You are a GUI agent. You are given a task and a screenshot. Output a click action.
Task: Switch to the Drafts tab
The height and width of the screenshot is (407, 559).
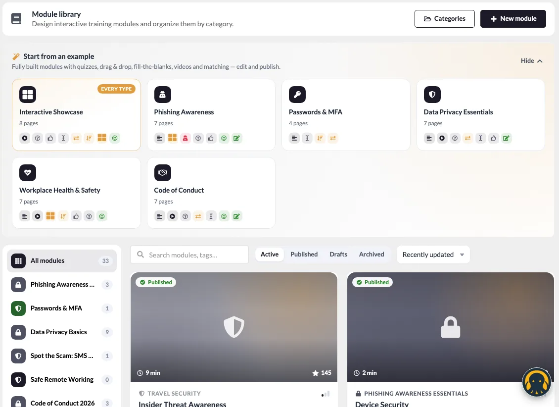(x=338, y=254)
